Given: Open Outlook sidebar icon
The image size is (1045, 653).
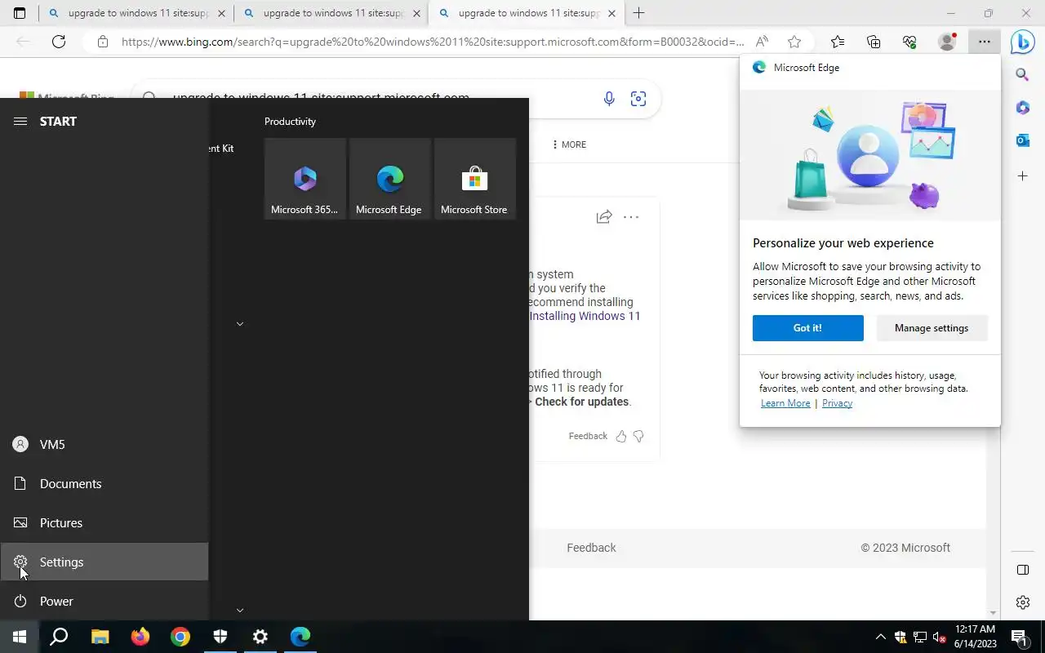Looking at the screenshot, I should (x=1022, y=140).
